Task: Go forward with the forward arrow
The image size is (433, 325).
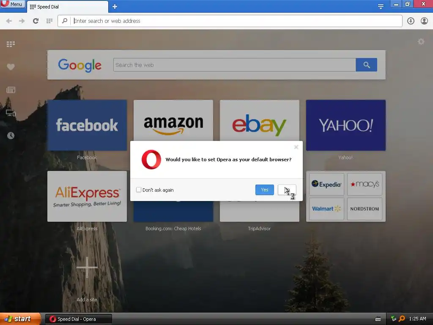Action: 22,21
